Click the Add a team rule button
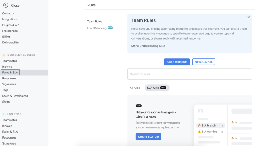Screen dimensions: 257x146 pos(177,62)
